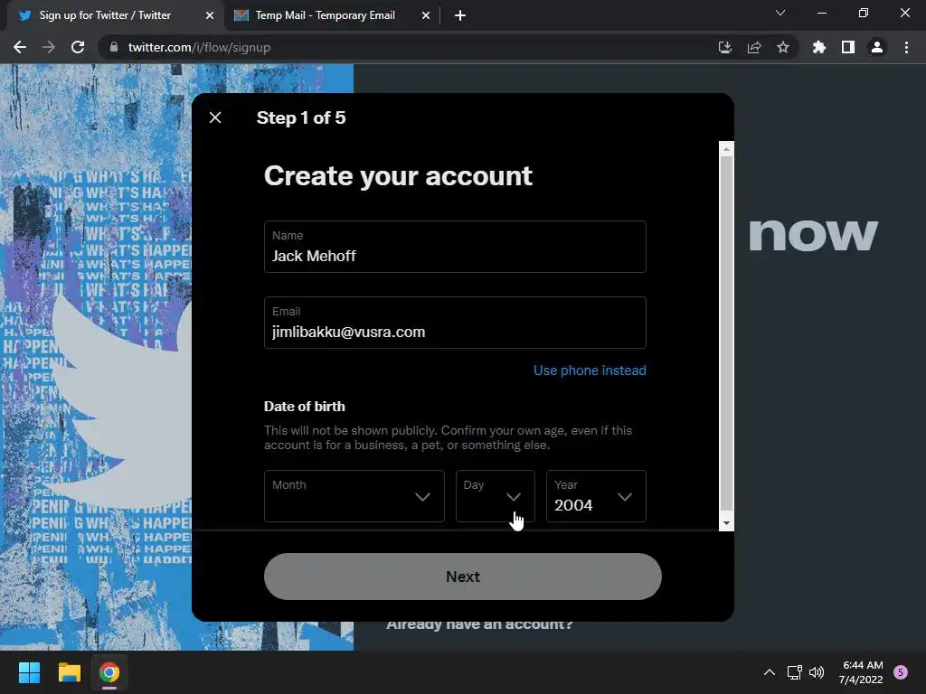Click the Name input field
This screenshot has height=694, width=926.
tap(455, 247)
